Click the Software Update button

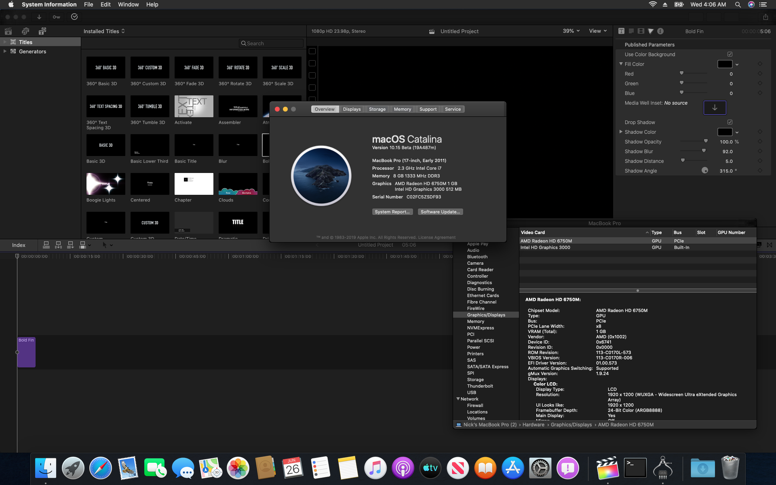pos(440,212)
